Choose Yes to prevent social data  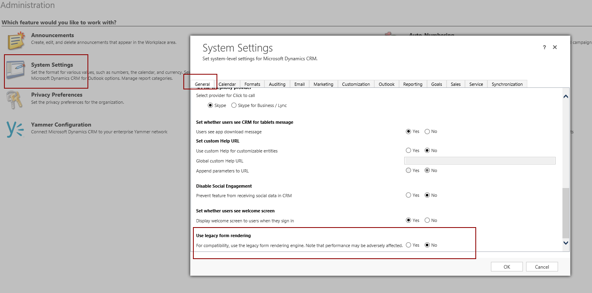coord(408,195)
